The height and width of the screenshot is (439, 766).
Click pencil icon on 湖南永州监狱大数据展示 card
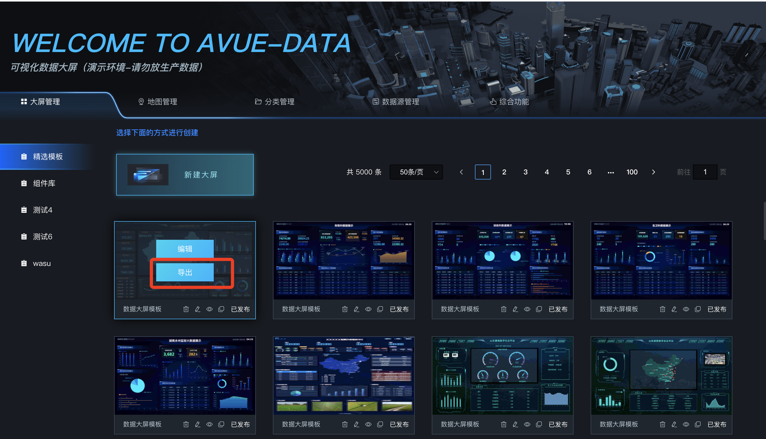[x=197, y=424]
